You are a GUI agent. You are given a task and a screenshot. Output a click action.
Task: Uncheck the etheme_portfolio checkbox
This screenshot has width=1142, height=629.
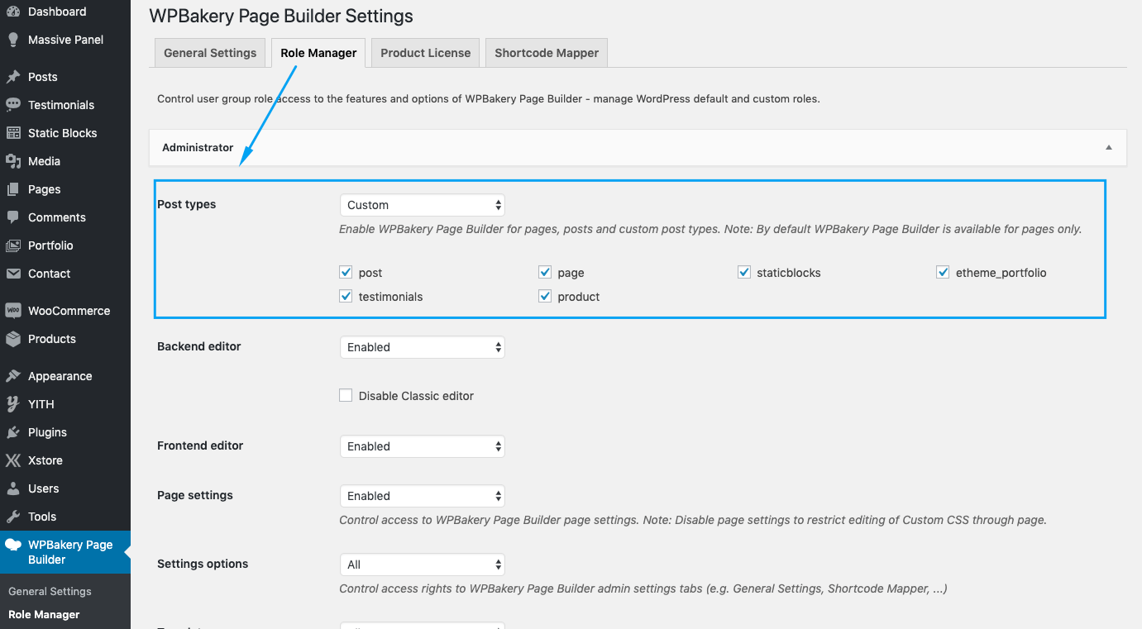pyautogui.click(x=943, y=272)
